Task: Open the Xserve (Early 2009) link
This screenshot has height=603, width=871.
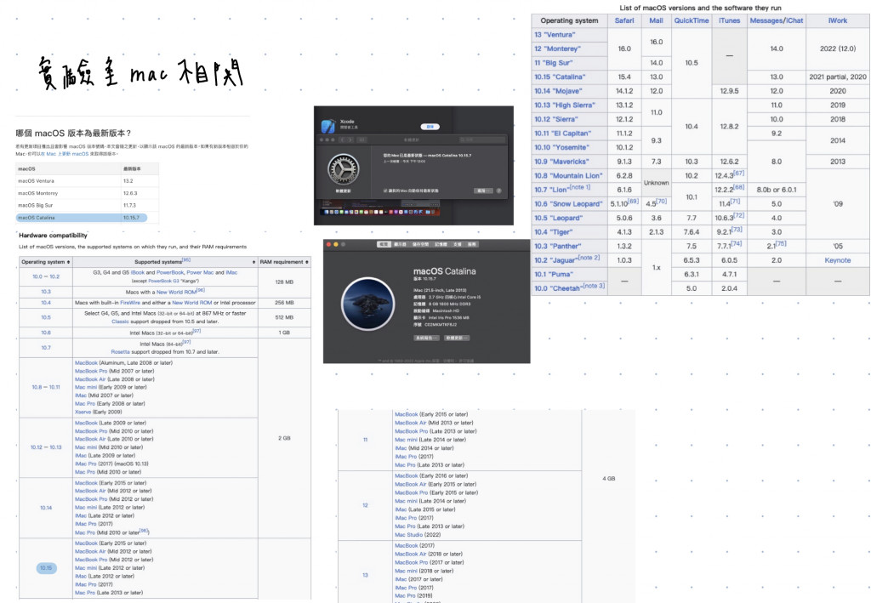Action: tap(99, 412)
